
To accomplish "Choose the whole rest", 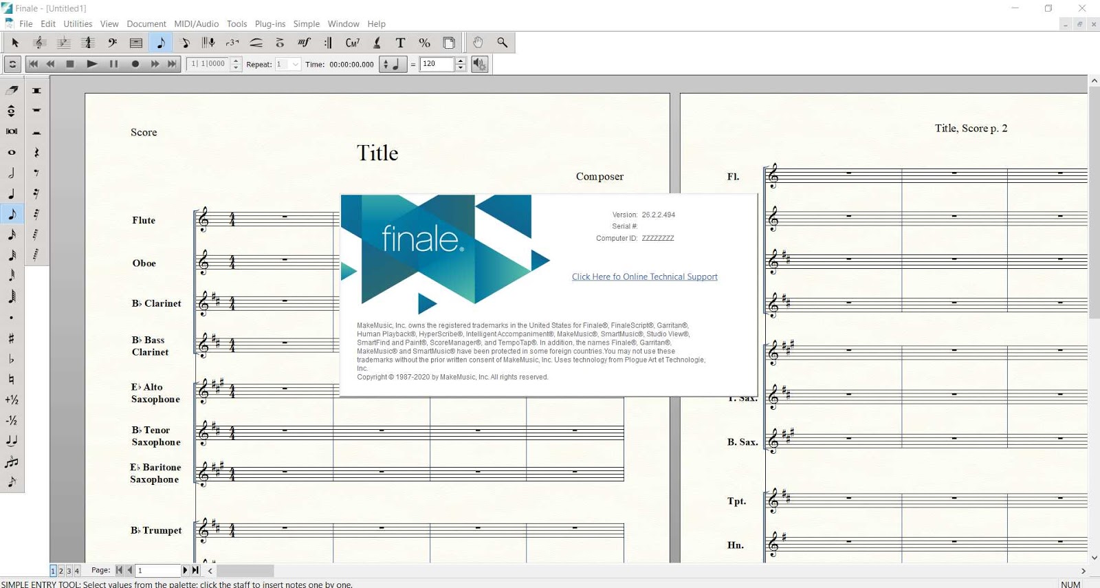I will (x=36, y=111).
